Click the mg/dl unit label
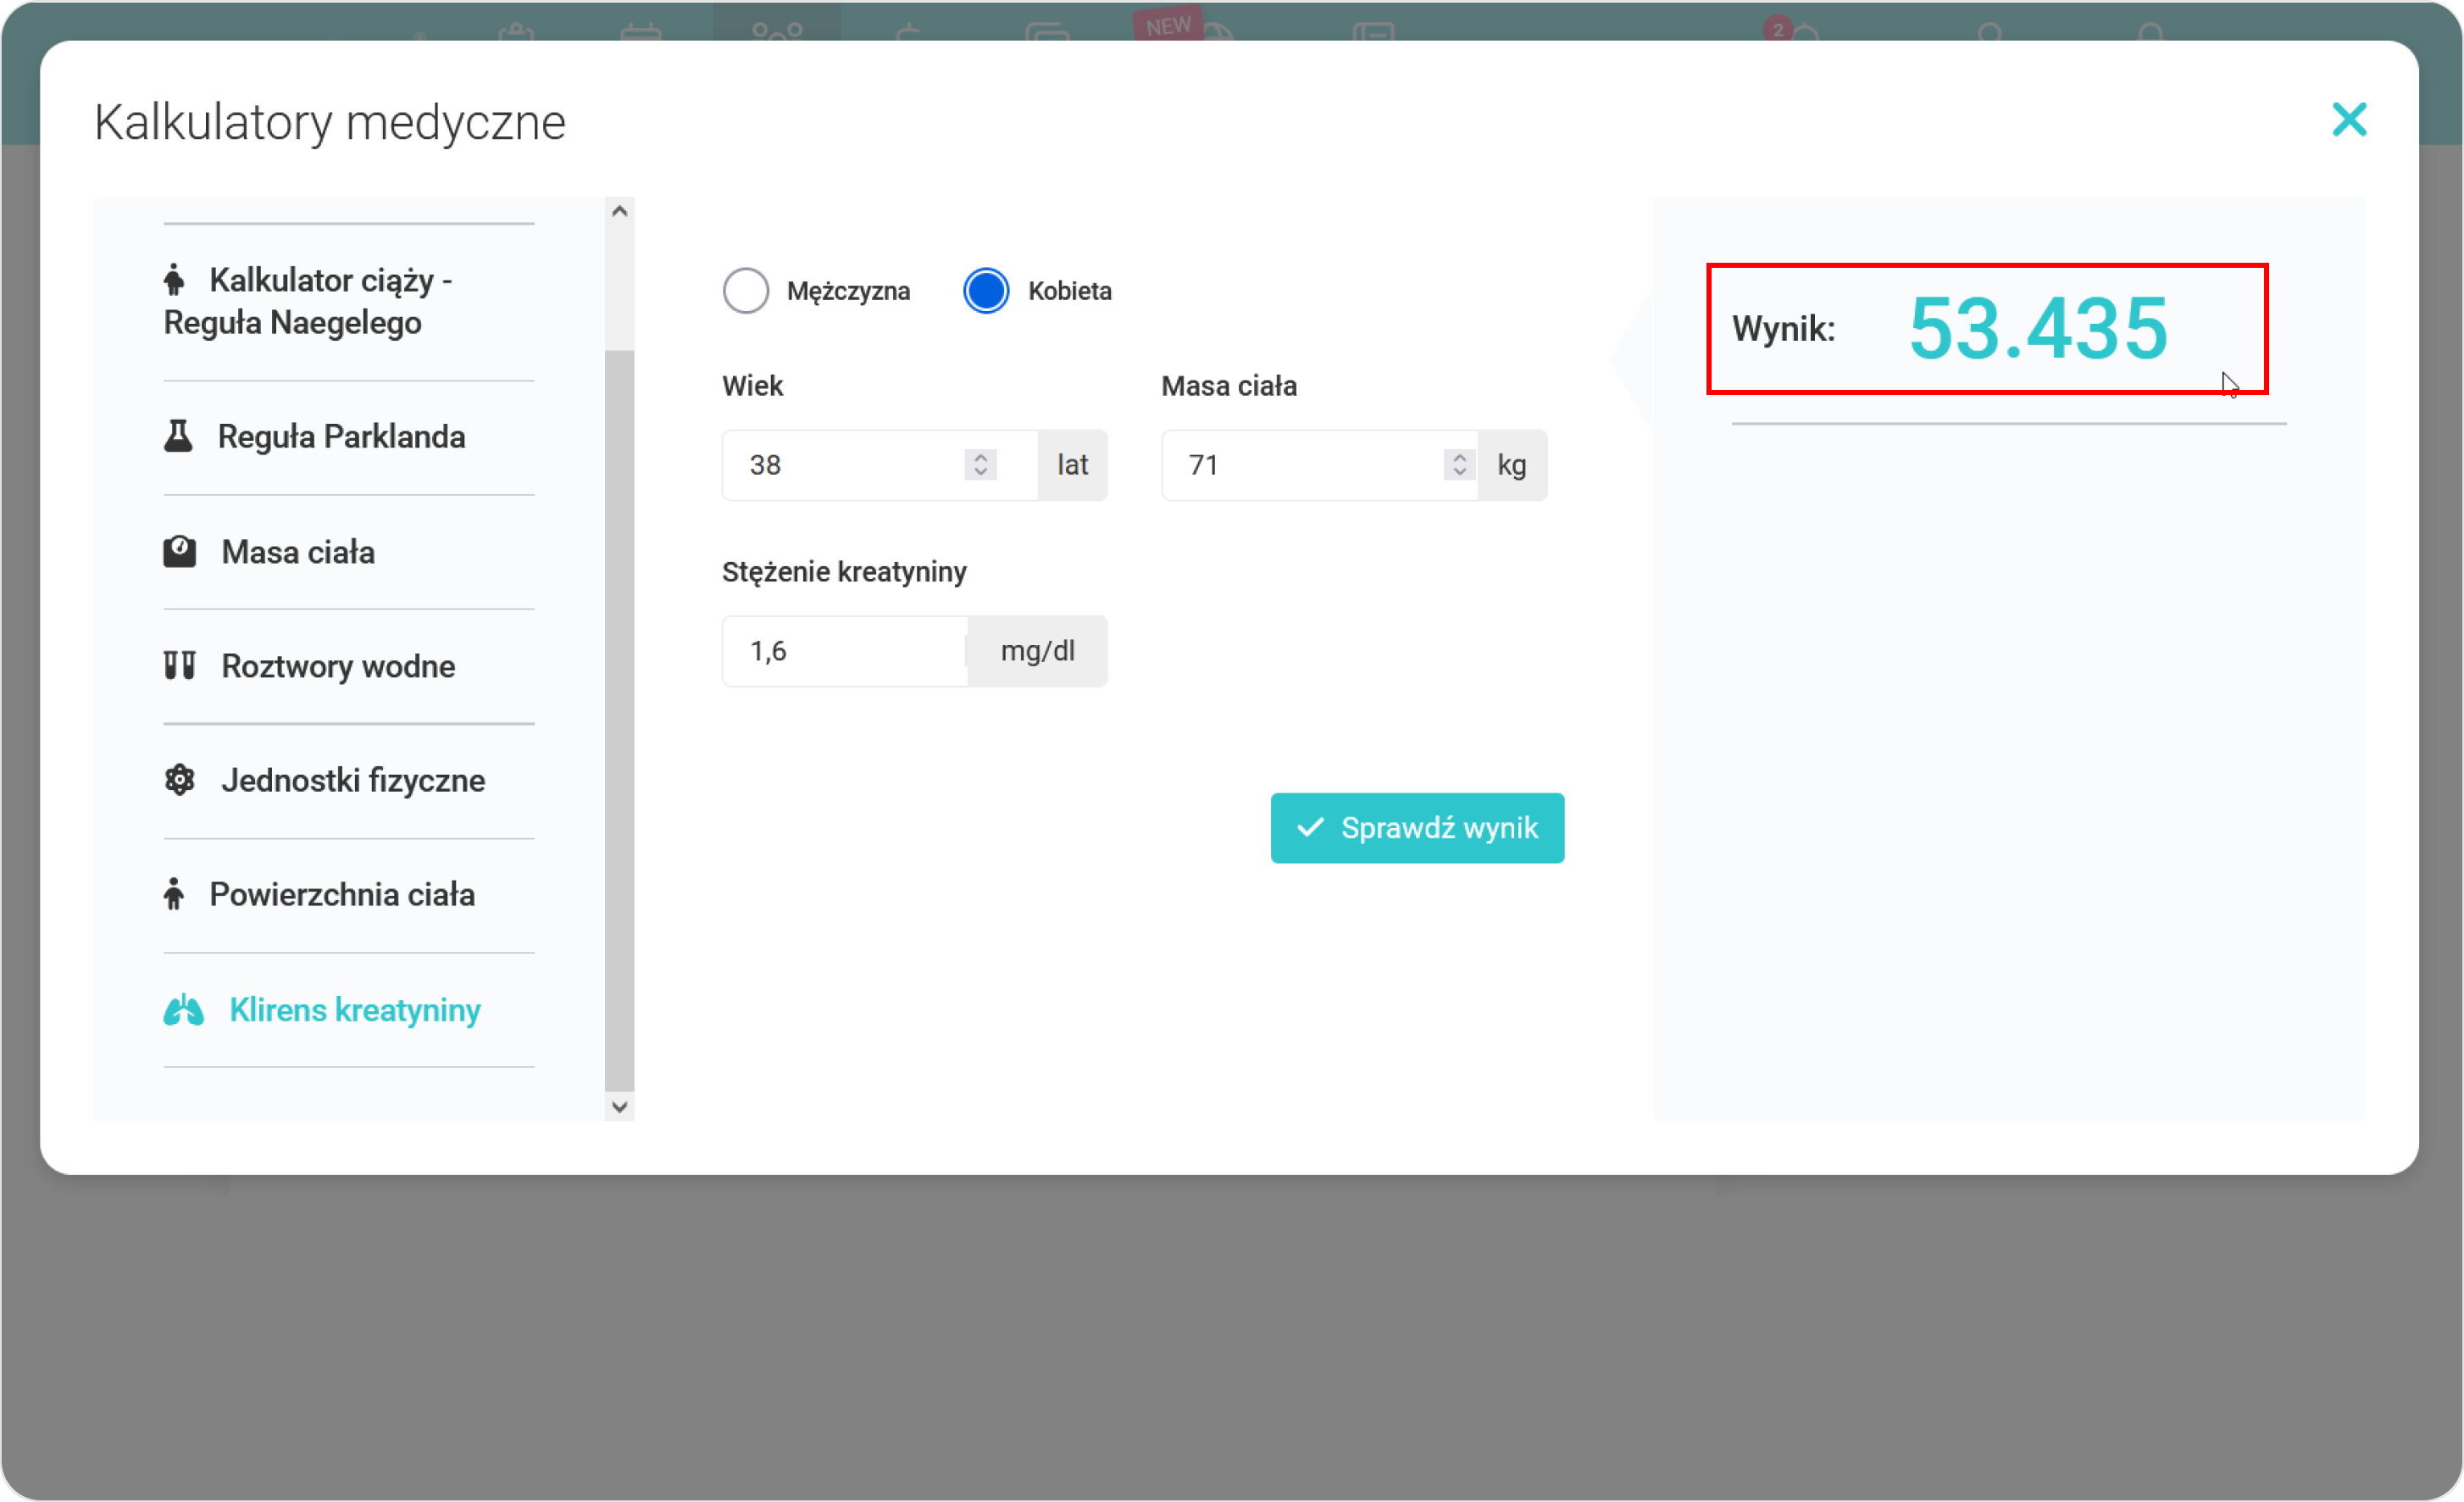 tap(1037, 652)
